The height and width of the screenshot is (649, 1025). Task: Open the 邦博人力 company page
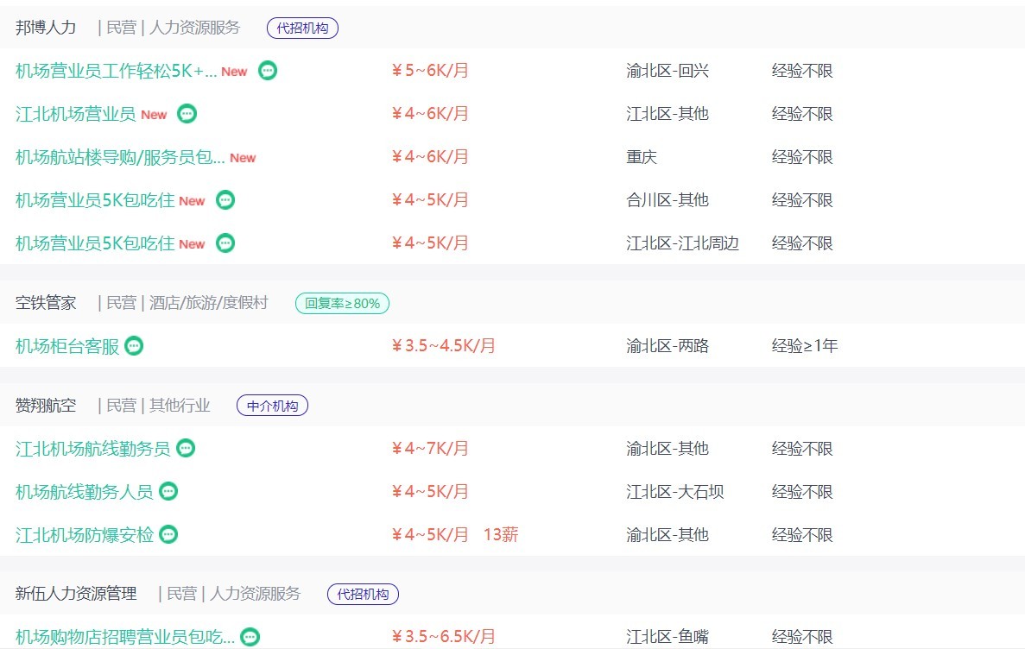46,28
